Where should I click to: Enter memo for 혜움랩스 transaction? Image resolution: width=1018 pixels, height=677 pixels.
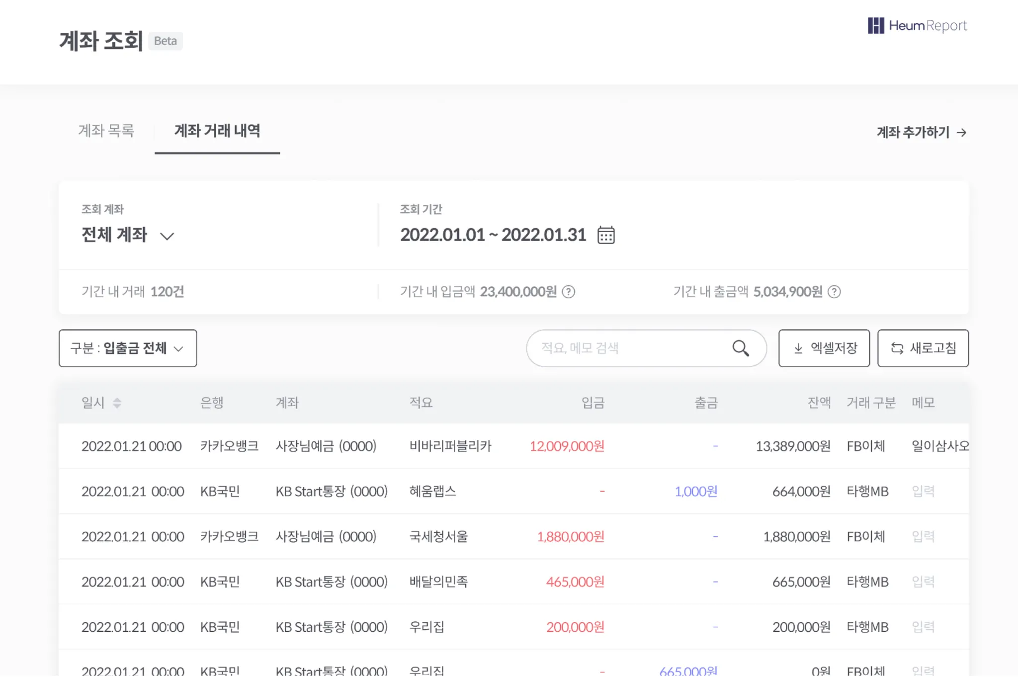pos(923,492)
